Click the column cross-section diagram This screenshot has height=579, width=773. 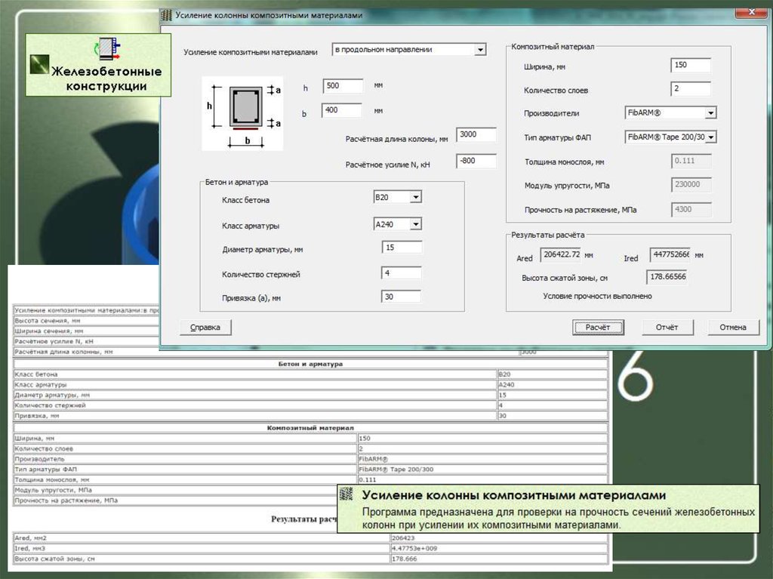[x=242, y=112]
